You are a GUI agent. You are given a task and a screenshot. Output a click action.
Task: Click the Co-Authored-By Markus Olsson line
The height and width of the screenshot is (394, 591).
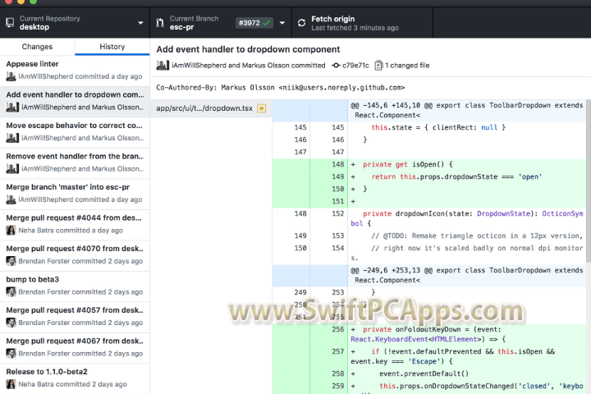tap(281, 88)
